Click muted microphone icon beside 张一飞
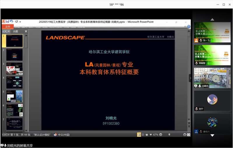 pos(201,40)
